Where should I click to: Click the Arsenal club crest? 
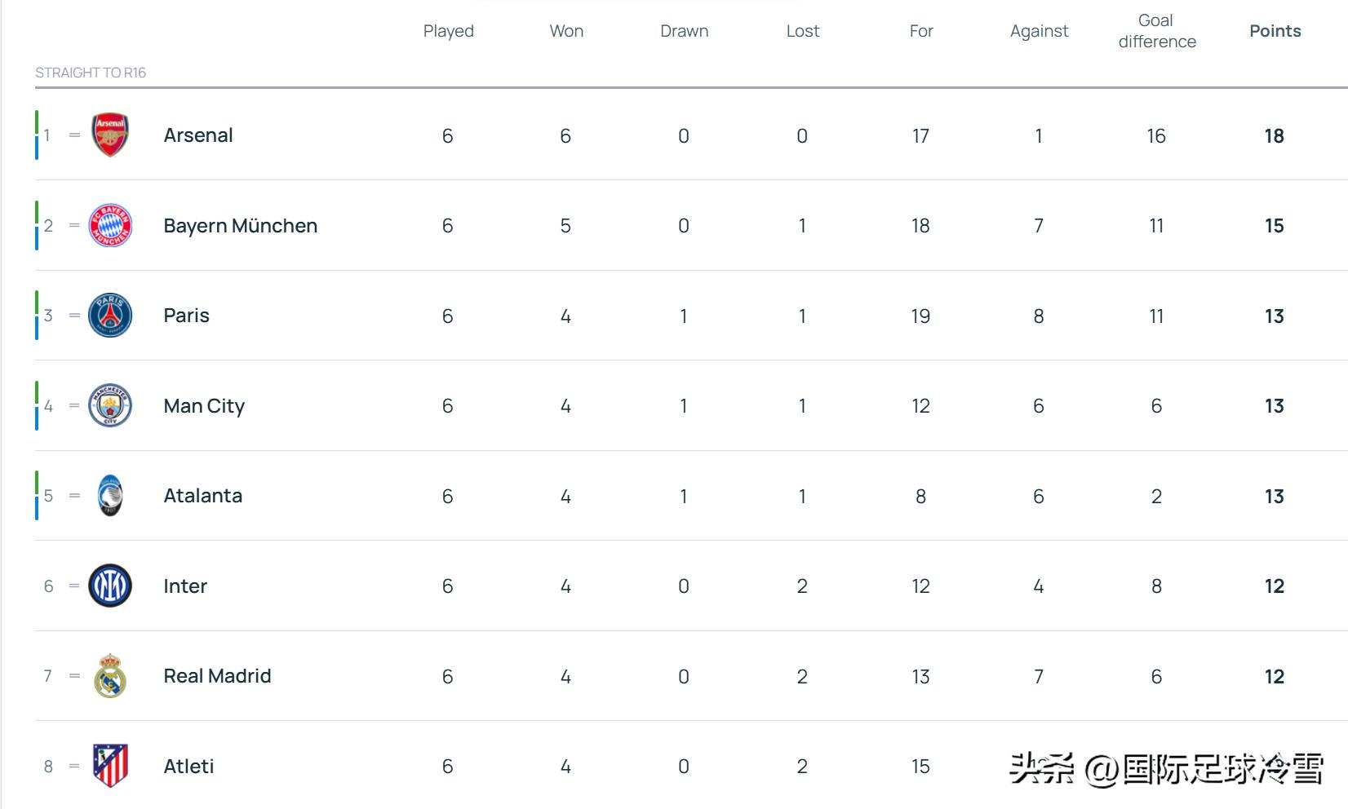[x=110, y=135]
